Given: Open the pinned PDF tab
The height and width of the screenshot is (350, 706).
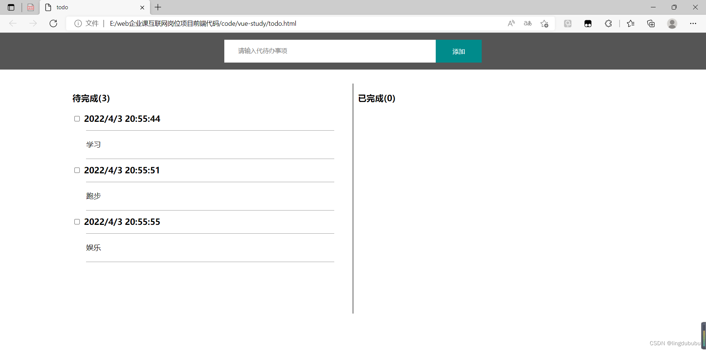Looking at the screenshot, I should tap(31, 7).
